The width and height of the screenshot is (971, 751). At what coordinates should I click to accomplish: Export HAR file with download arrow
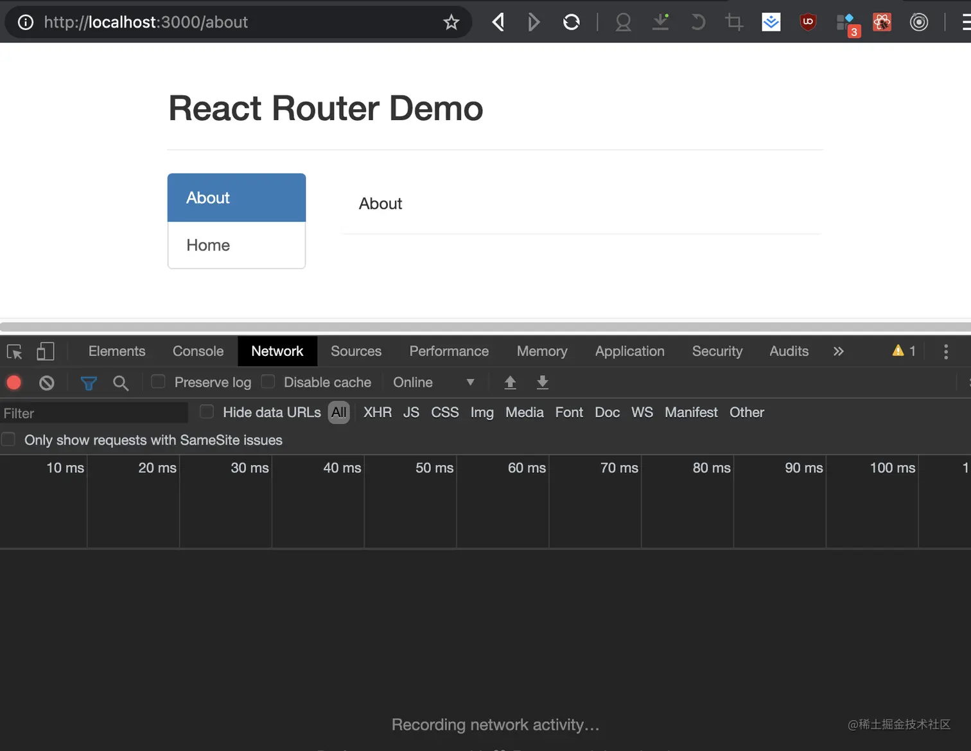542,383
